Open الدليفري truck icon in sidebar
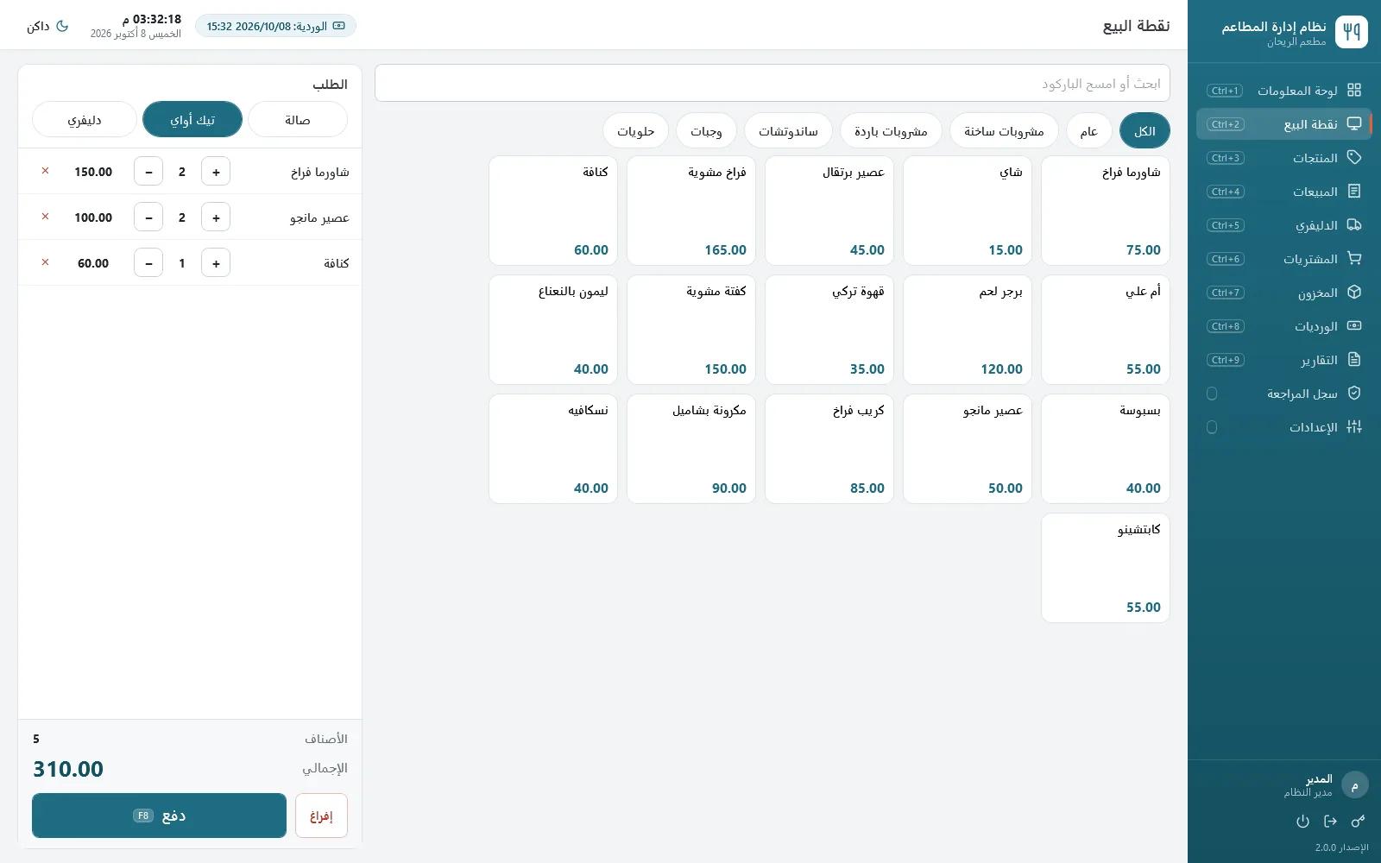This screenshot has width=1381, height=863. pos(1354,225)
